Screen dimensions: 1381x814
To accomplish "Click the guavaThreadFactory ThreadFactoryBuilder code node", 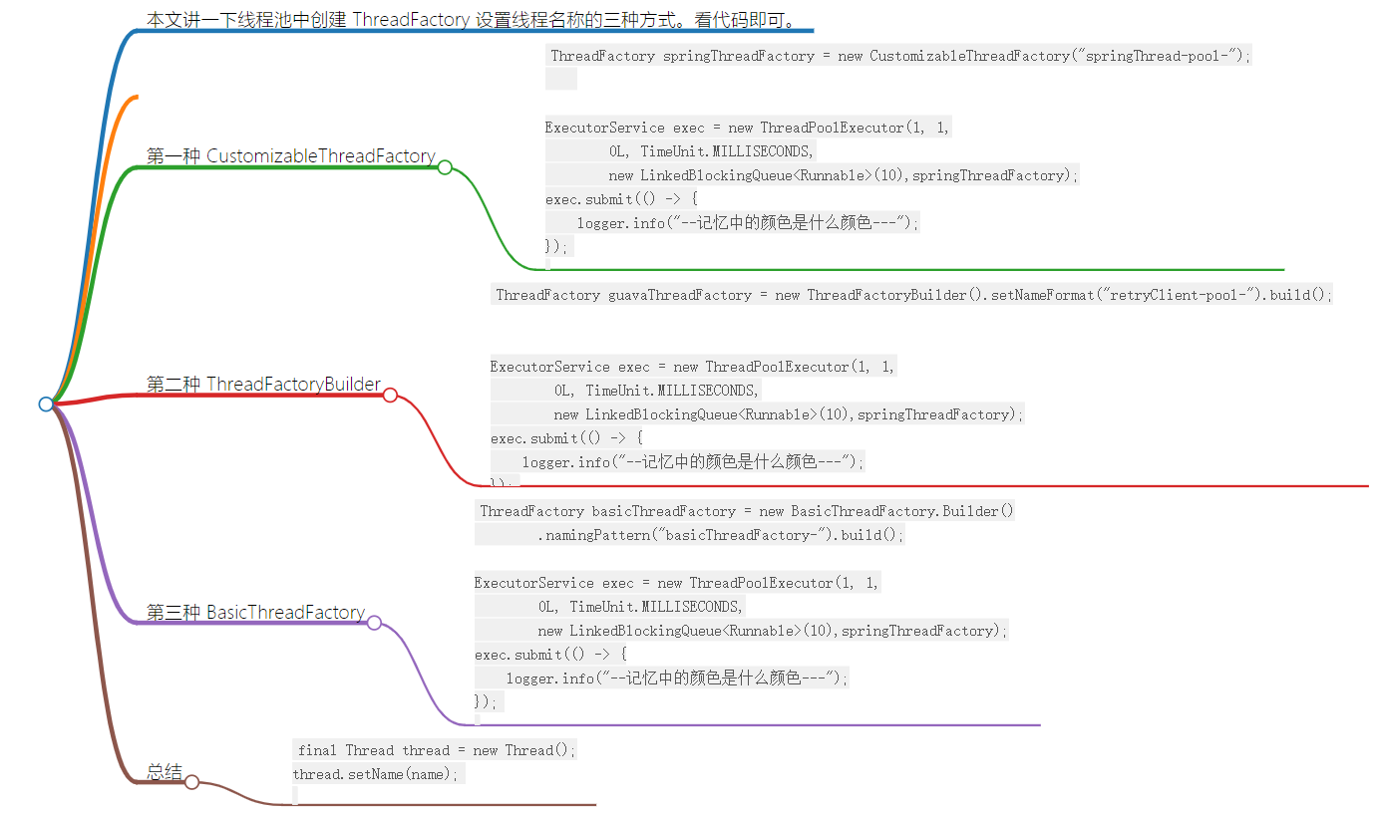I will pos(913,295).
